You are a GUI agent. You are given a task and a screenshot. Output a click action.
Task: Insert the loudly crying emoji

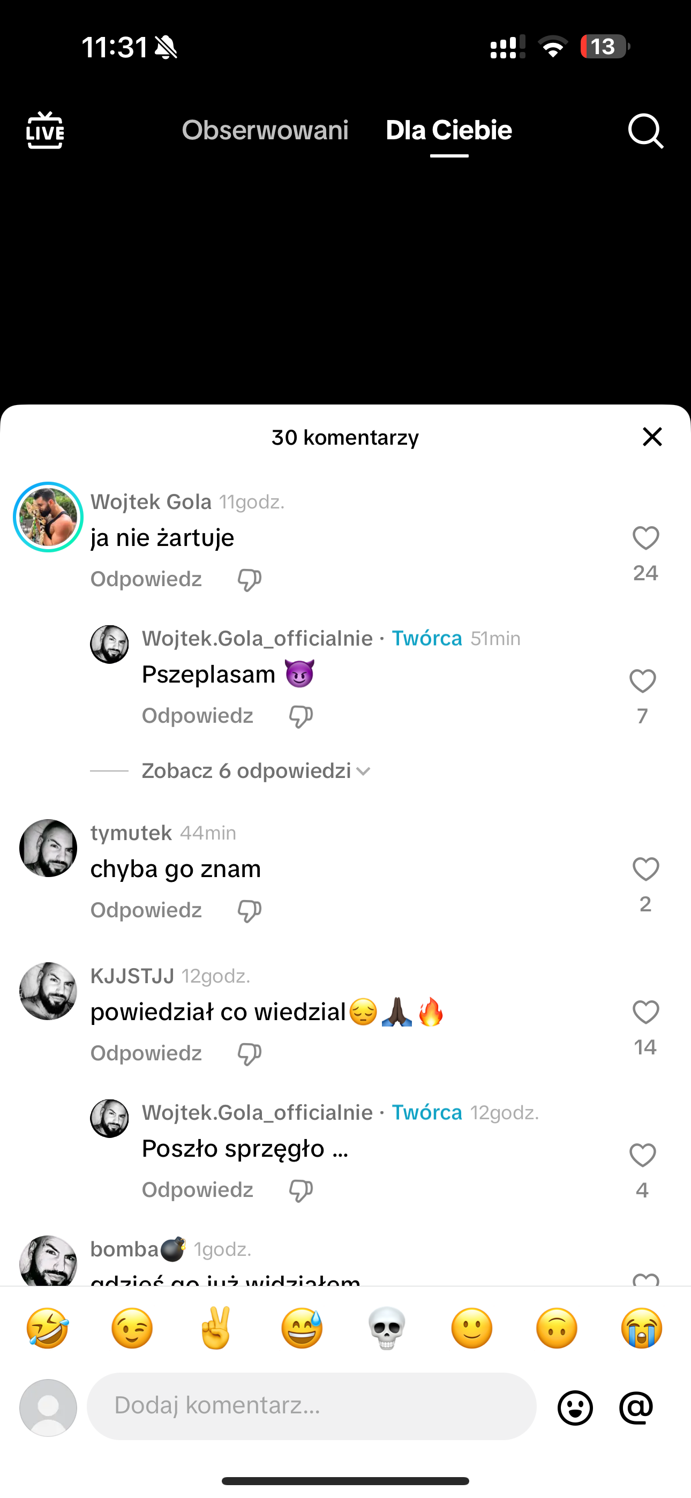coord(642,1328)
